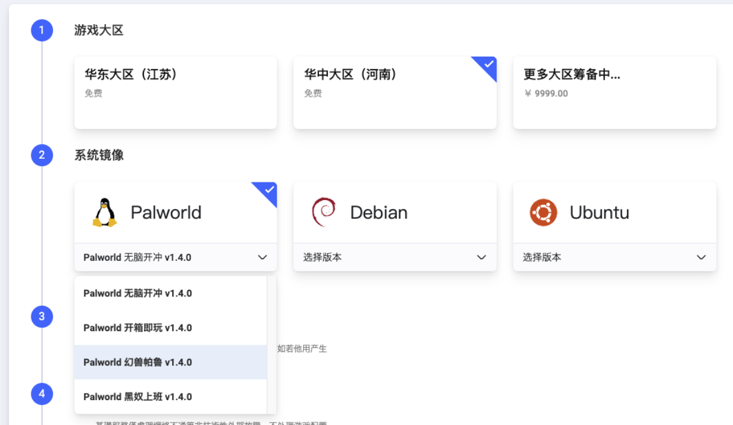Click the Ubuntu image name text
733x425 pixels.
599,212
